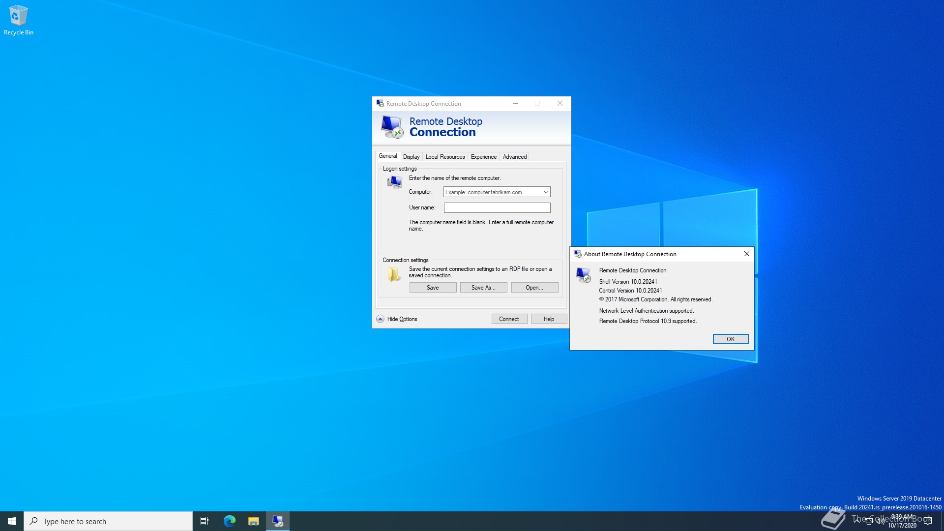Click the Connect button
944x531 pixels.
(509, 319)
